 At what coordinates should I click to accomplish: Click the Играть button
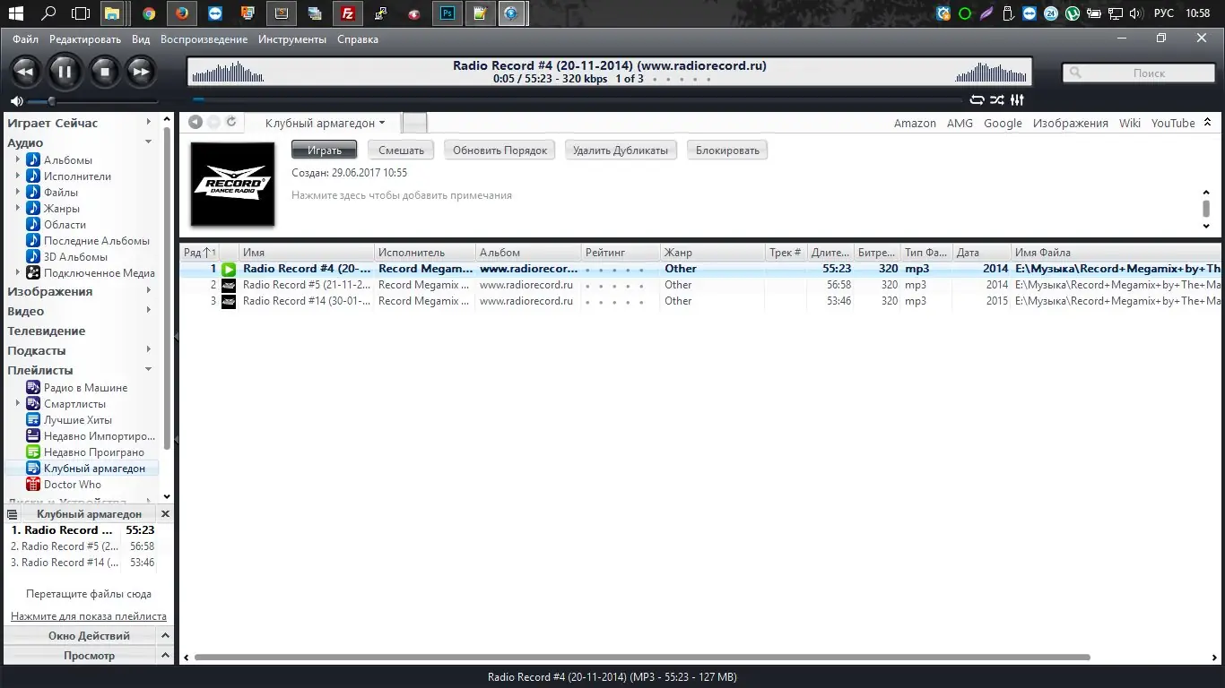[x=324, y=150]
